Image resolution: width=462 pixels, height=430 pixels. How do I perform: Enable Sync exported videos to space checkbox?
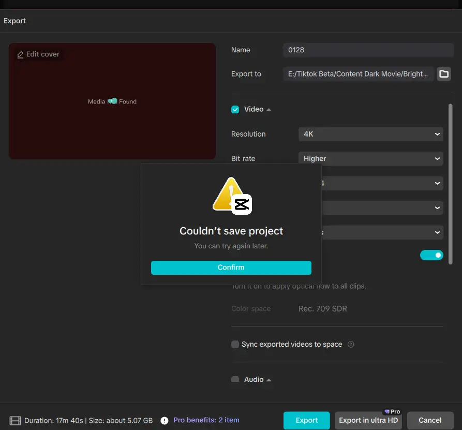click(x=235, y=345)
